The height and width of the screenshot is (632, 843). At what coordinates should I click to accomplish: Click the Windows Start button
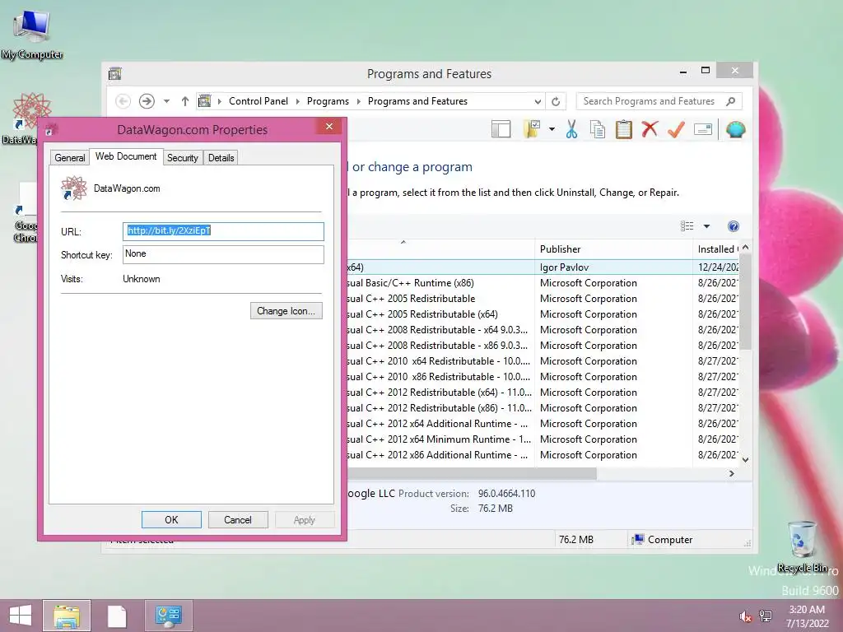pyautogui.click(x=21, y=616)
